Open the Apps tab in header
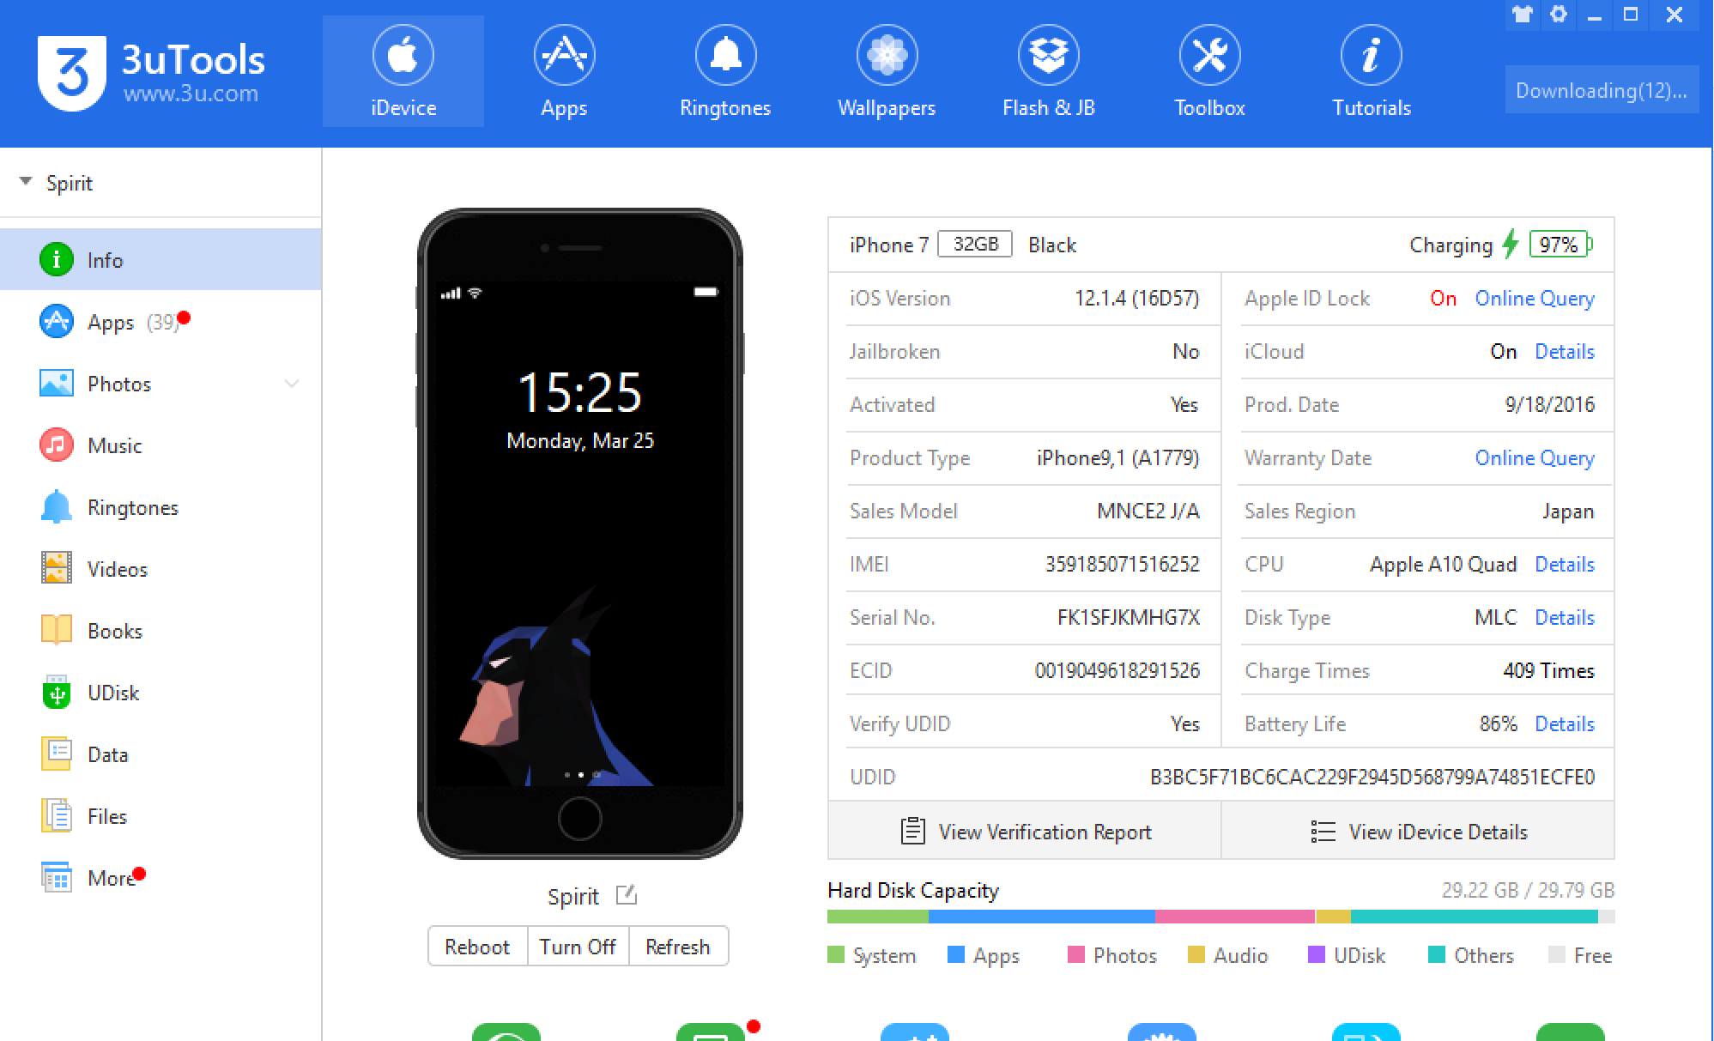Image resolution: width=1714 pixels, height=1041 pixels. point(564,72)
